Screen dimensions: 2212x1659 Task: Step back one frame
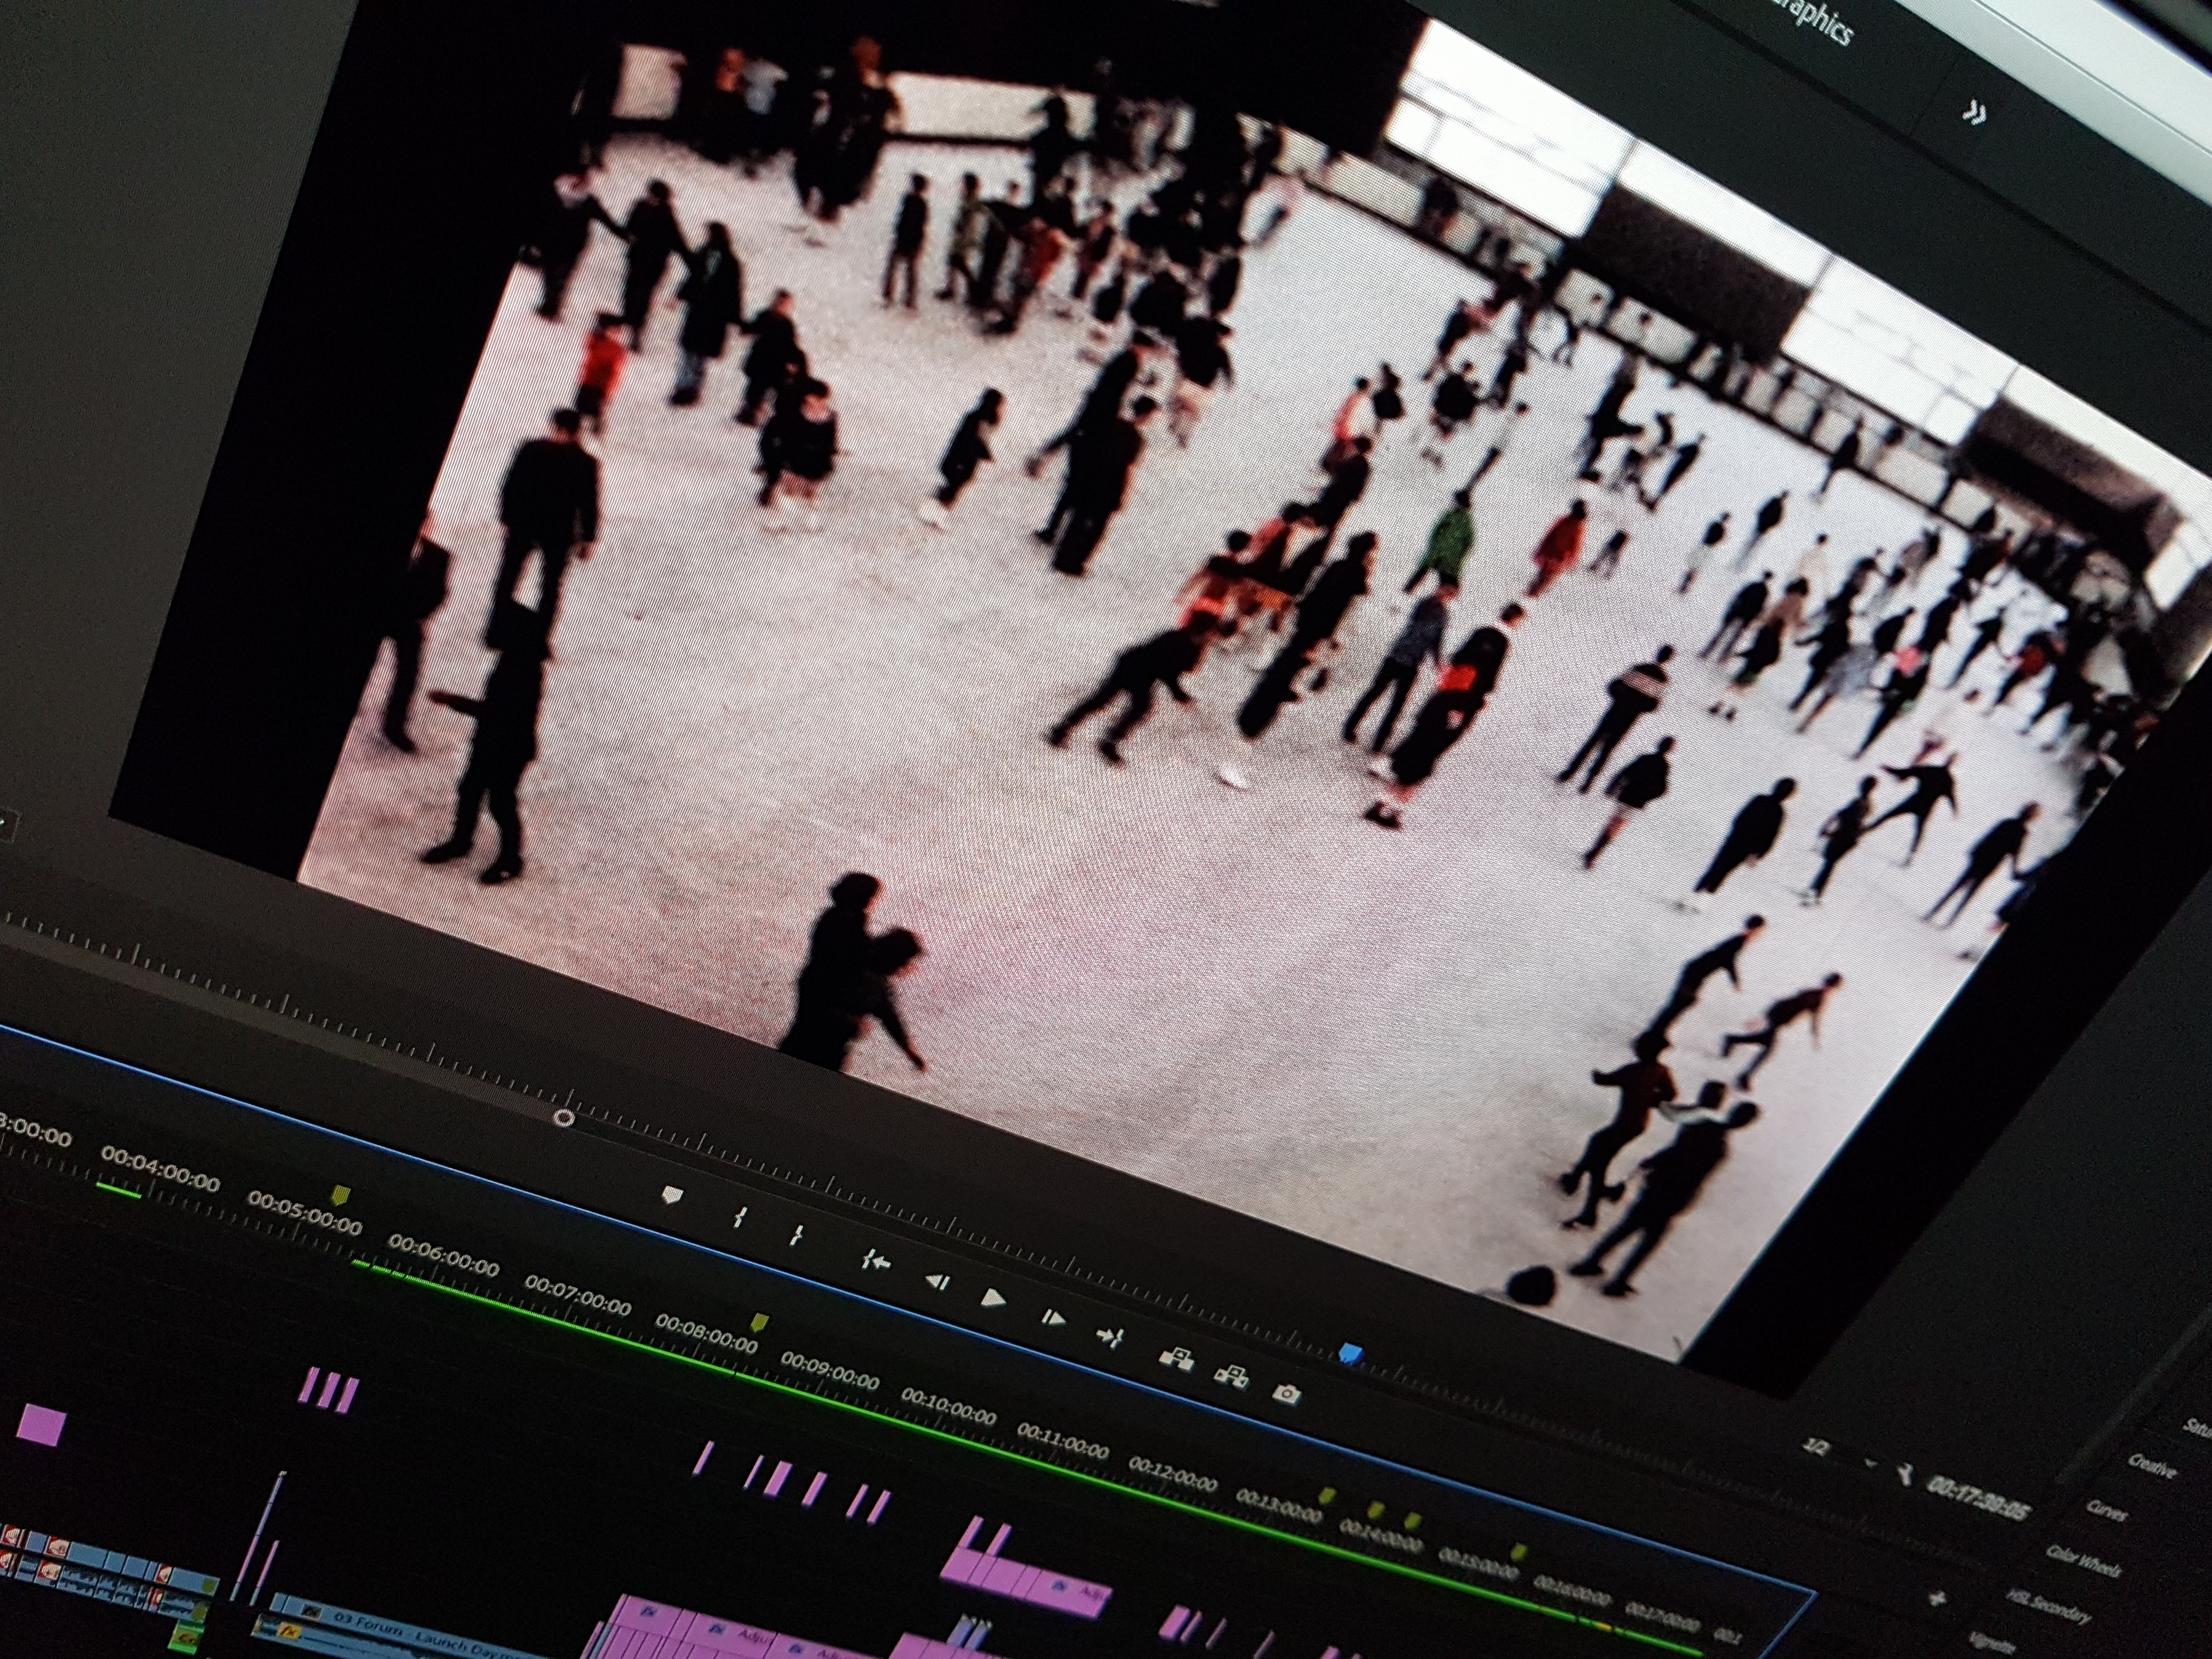[x=937, y=1281]
